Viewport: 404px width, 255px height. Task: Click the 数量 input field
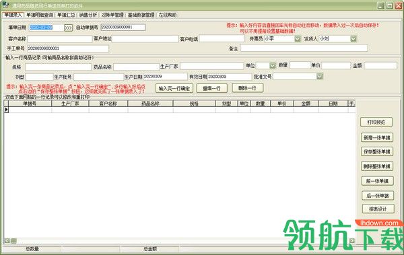click(x=300, y=65)
